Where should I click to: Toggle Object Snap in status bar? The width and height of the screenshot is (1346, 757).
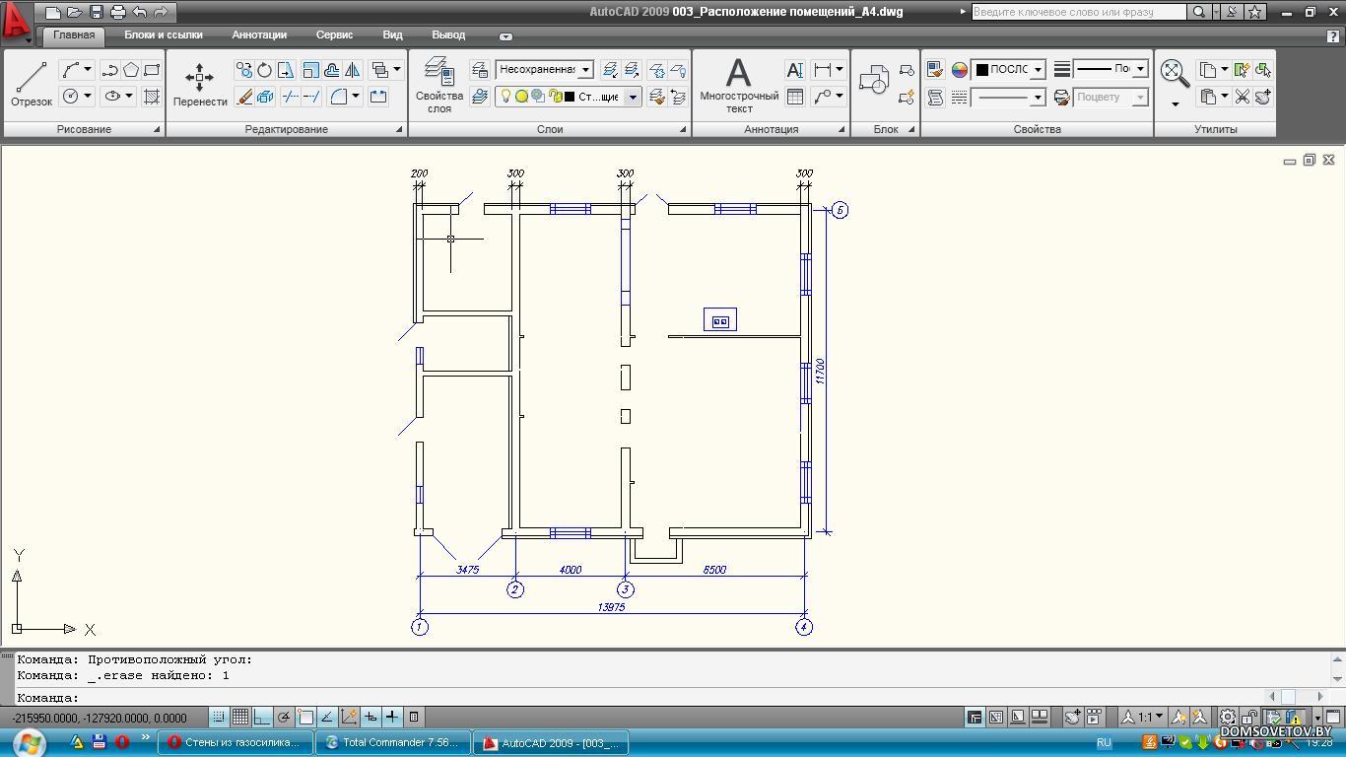(x=305, y=717)
